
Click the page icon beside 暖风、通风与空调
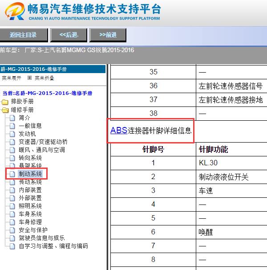point(12,150)
